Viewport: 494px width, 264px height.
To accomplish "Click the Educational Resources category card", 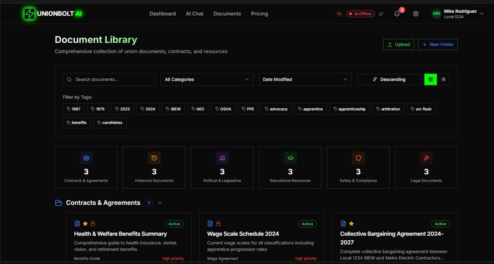I will 290,167.
